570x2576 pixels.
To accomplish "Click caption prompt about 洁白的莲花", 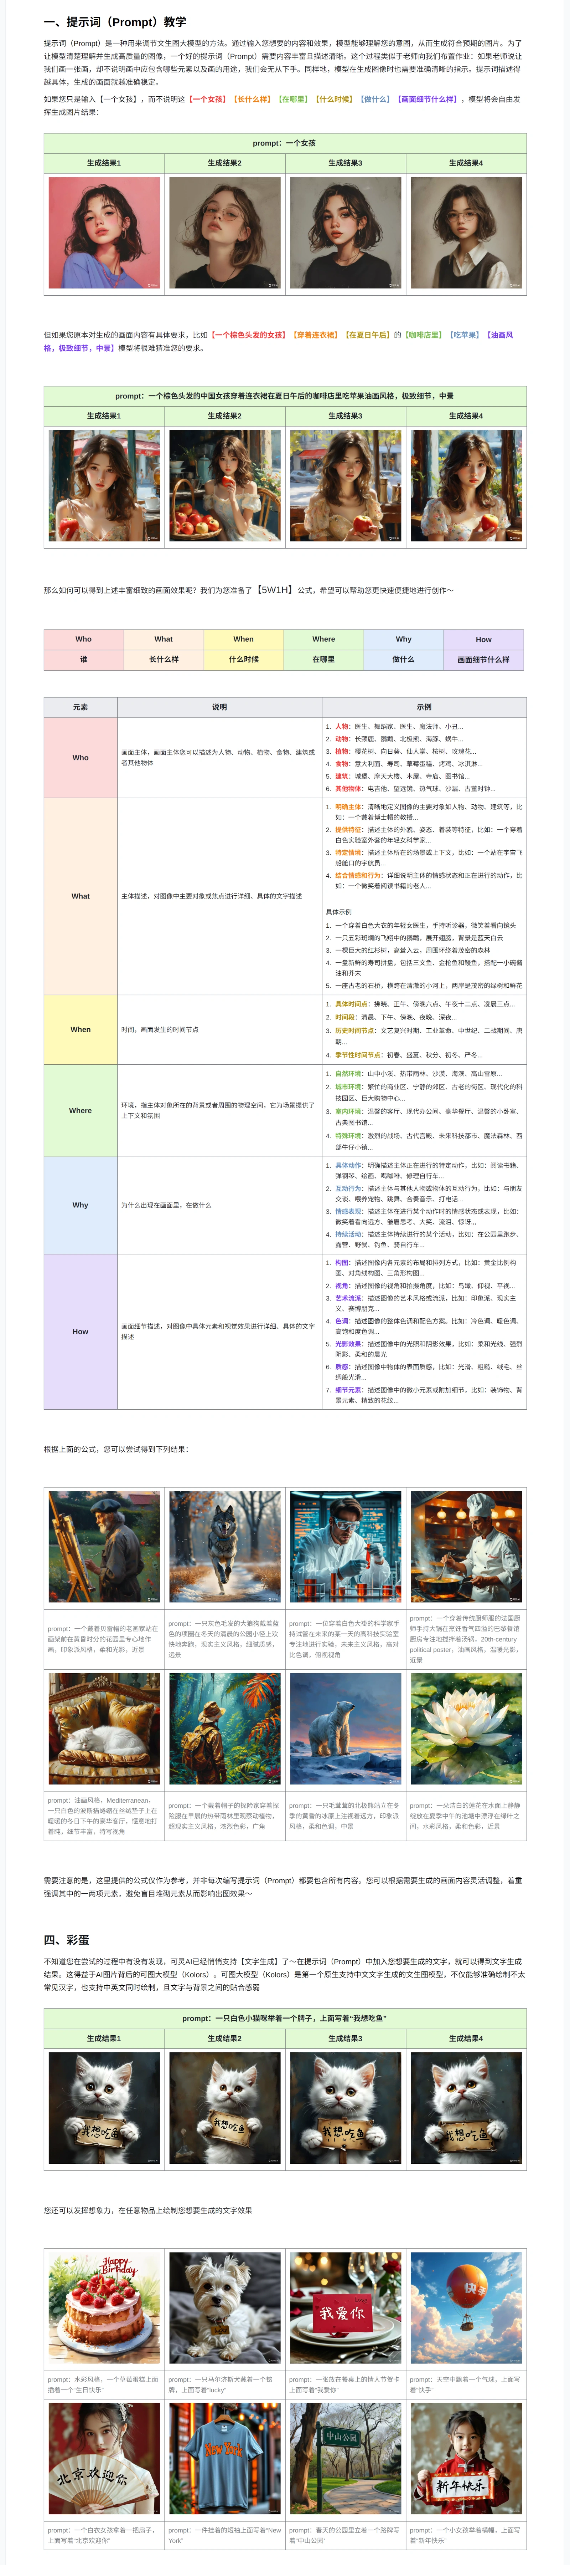I will coord(466,1816).
